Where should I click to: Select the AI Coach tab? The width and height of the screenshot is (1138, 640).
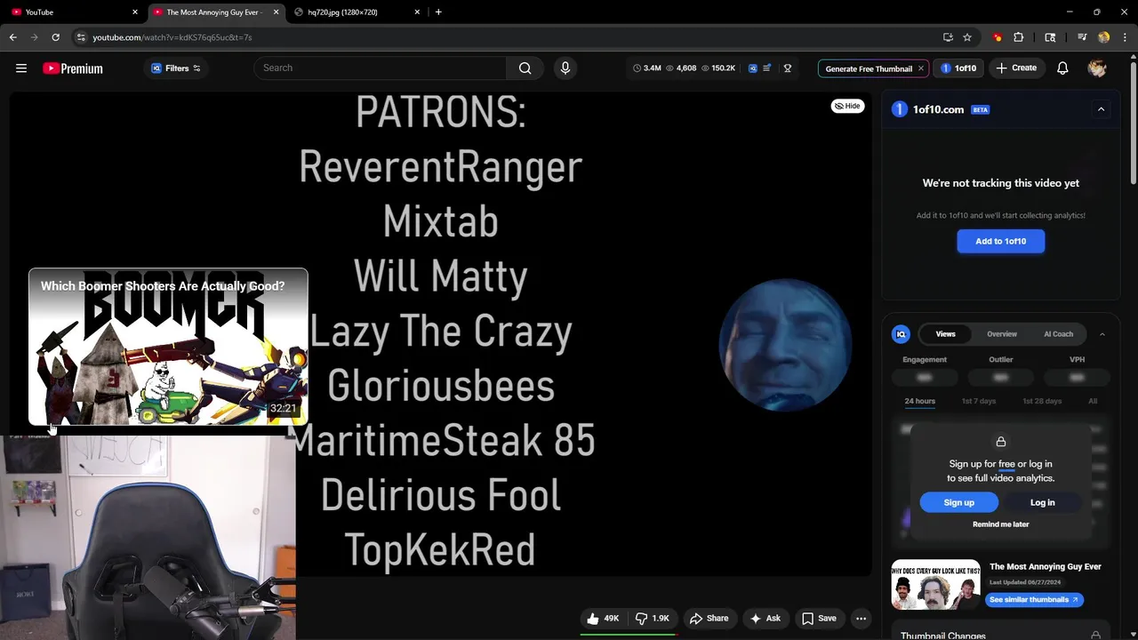pos(1058,334)
